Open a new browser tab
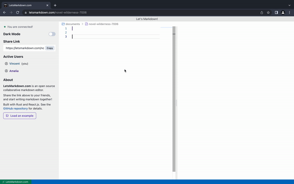The height and width of the screenshot is (184, 294). 55,5
